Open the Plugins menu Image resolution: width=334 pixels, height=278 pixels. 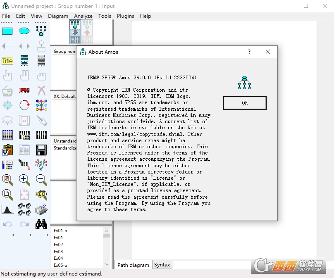[126, 16]
